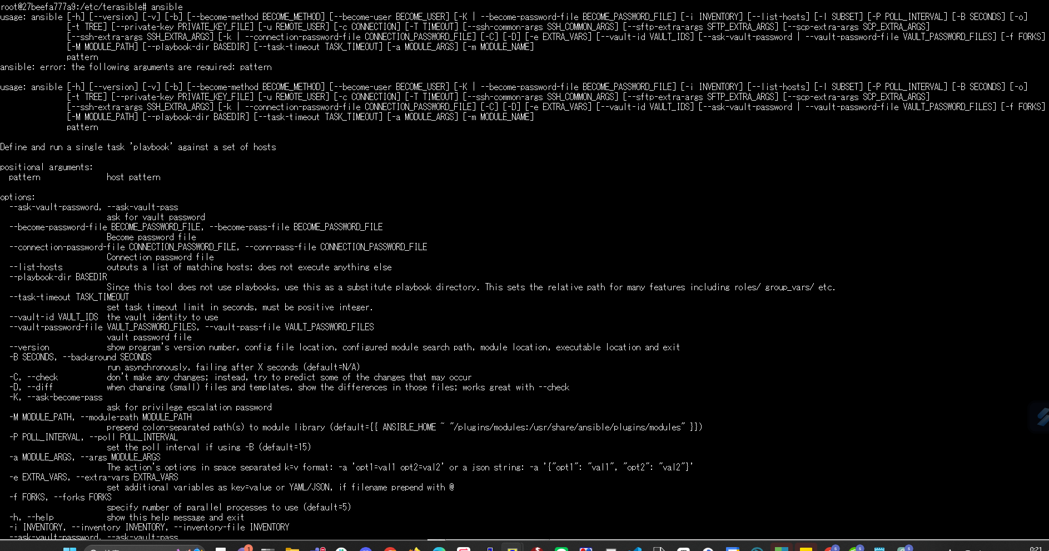This screenshot has height=551, width=1049.
Task: Click 'ask for vault password' description
Action: (x=156, y=217)
